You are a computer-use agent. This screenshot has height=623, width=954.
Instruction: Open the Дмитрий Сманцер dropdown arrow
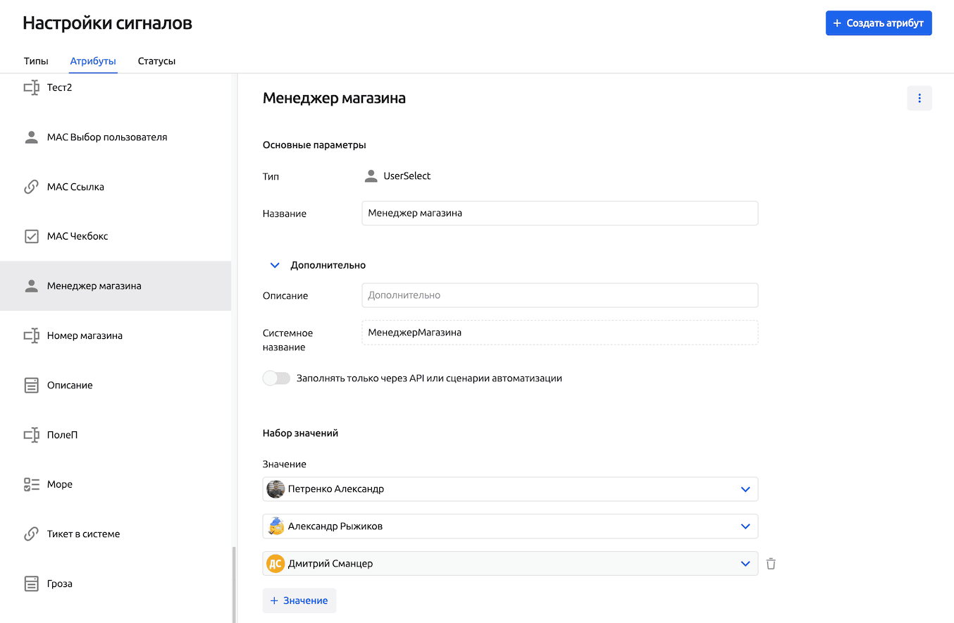pos(745,564)
